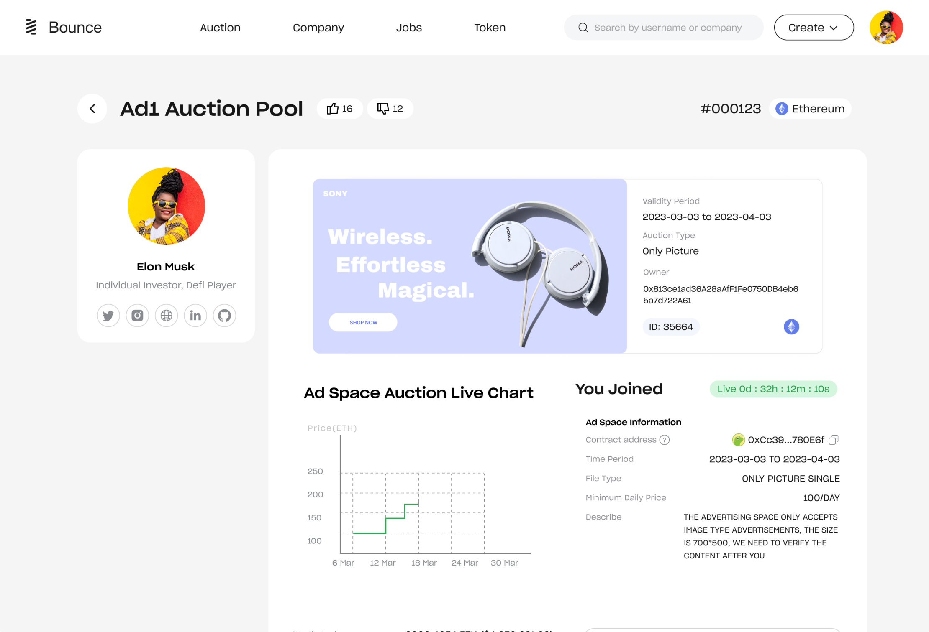Open the Instagram social icon
The image size is (929, 632).
click(x=137, y=316)
